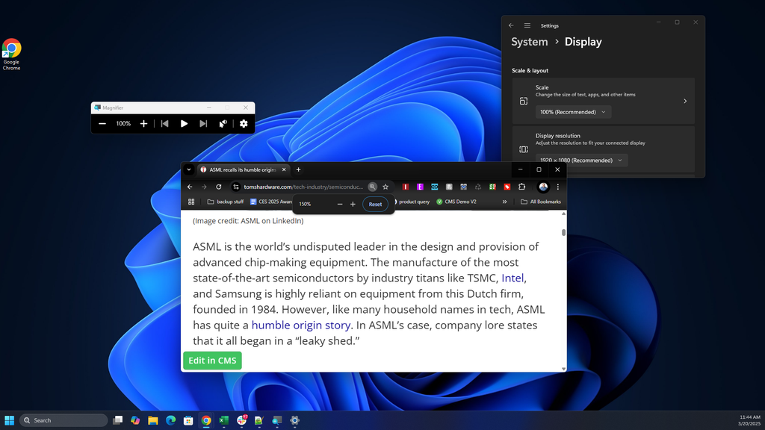Image resolution: width=765 pixels, height=430 pixels.
Task: Bookmark the page with the star icon
Action: [385, 187]
